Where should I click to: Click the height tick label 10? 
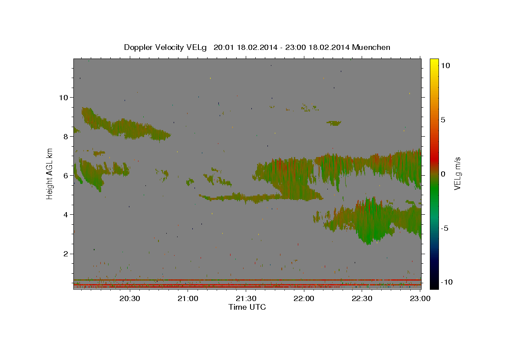pyautogui.click(x=63, y=97)
